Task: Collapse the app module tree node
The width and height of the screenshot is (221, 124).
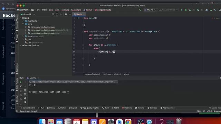Action: [20, 18]
